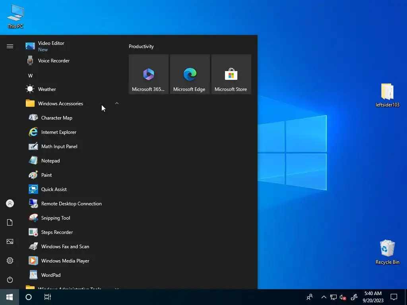Launch Windows Media Player
The width and height of the screenshot is (407, 305).
pyautogui.click(x=73, y=261)
